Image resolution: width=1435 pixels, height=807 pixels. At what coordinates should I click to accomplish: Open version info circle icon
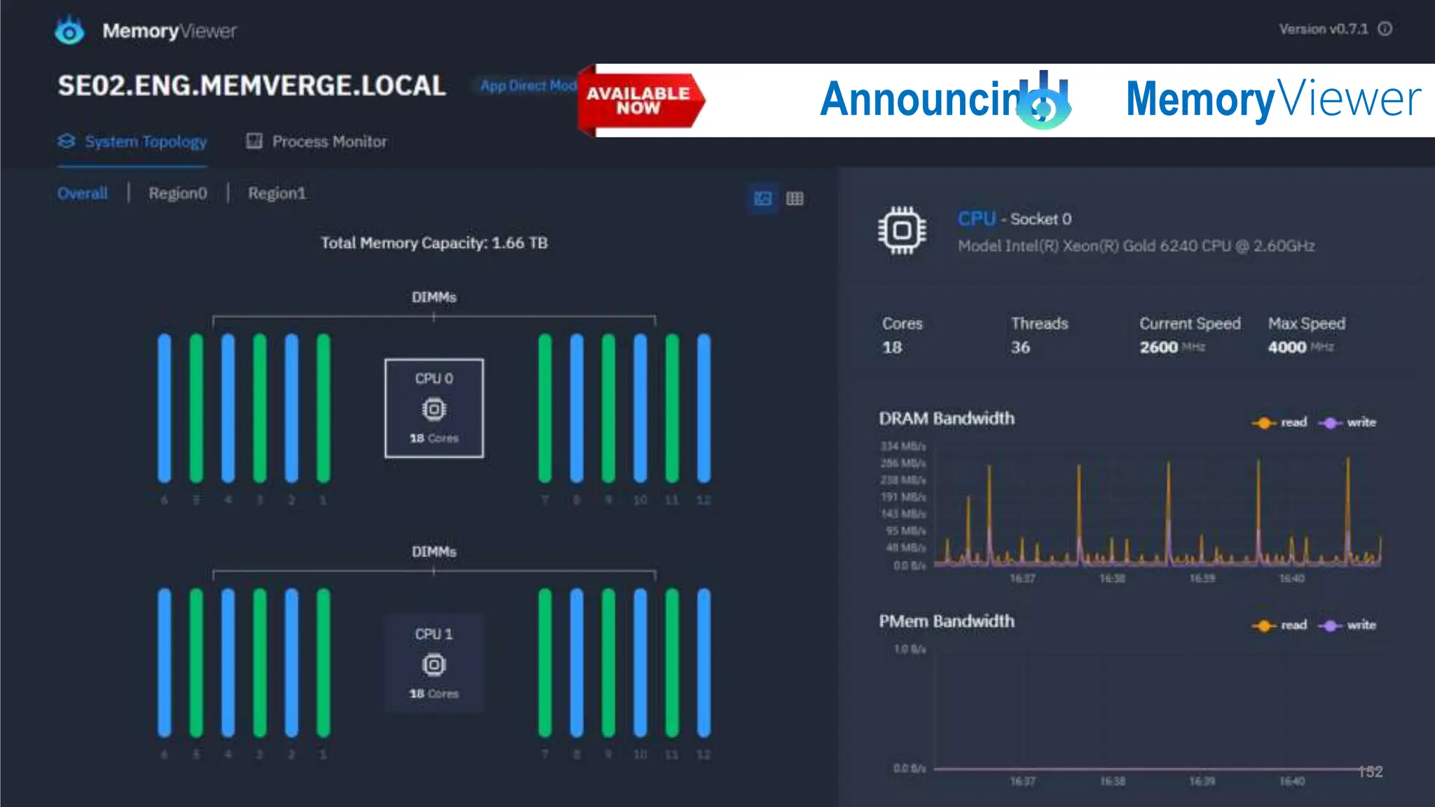point(1385,29)
